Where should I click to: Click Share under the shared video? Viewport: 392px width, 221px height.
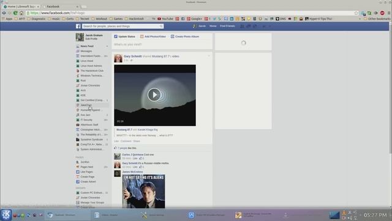(x=137, y=141)
